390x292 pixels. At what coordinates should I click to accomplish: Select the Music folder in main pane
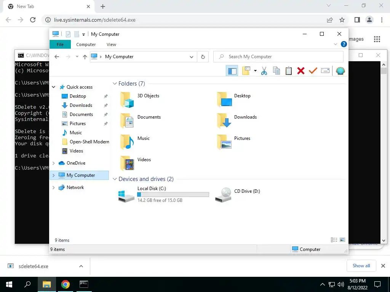pyautogui.click(x=135, y=142)
